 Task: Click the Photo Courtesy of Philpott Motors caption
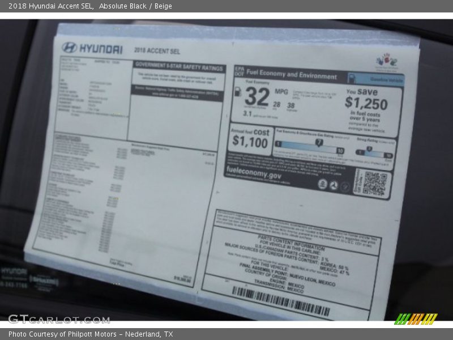coord(91,334)
